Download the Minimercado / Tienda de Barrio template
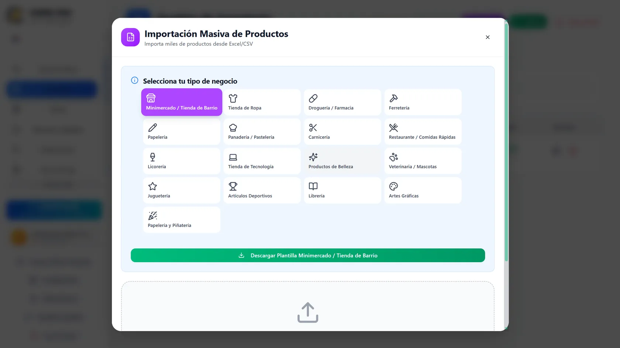The height and width of the screenshot is (348, 620). tap(308, 255)
